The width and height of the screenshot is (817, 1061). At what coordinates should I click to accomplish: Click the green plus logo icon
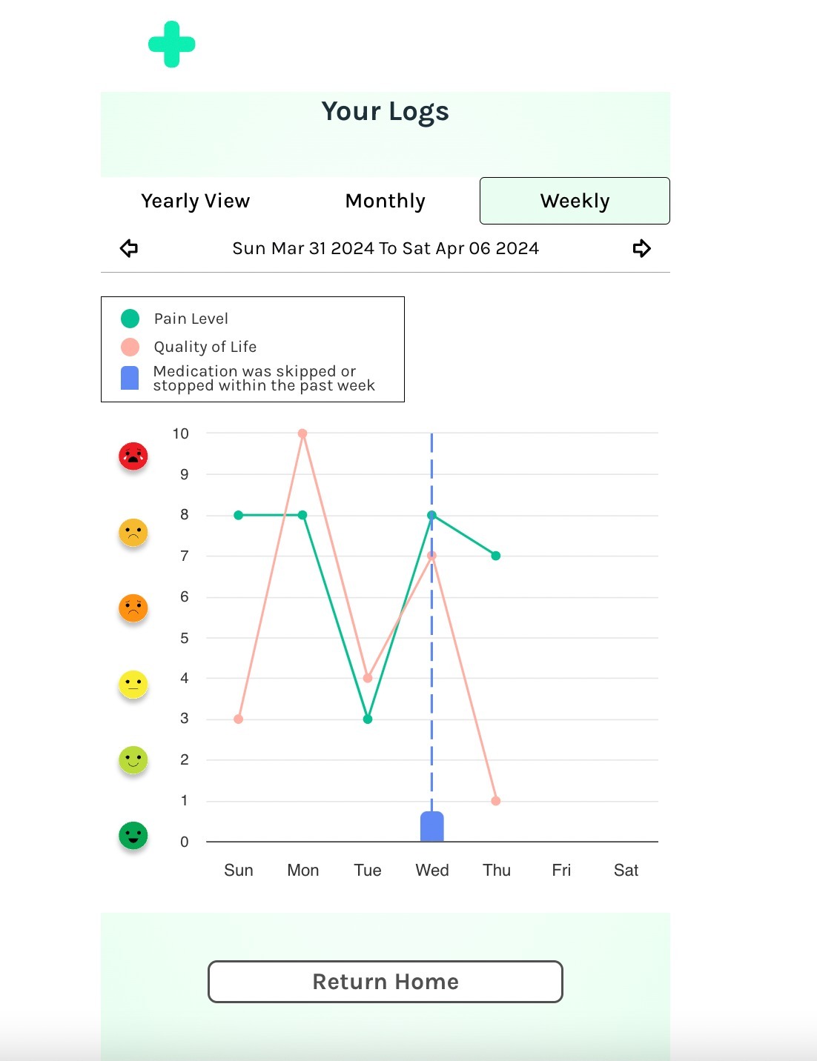172,44
